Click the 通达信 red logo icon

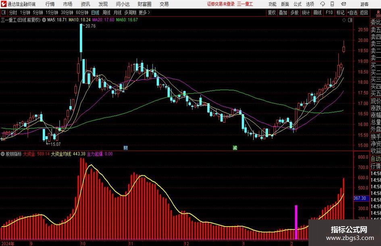point(4,4)
